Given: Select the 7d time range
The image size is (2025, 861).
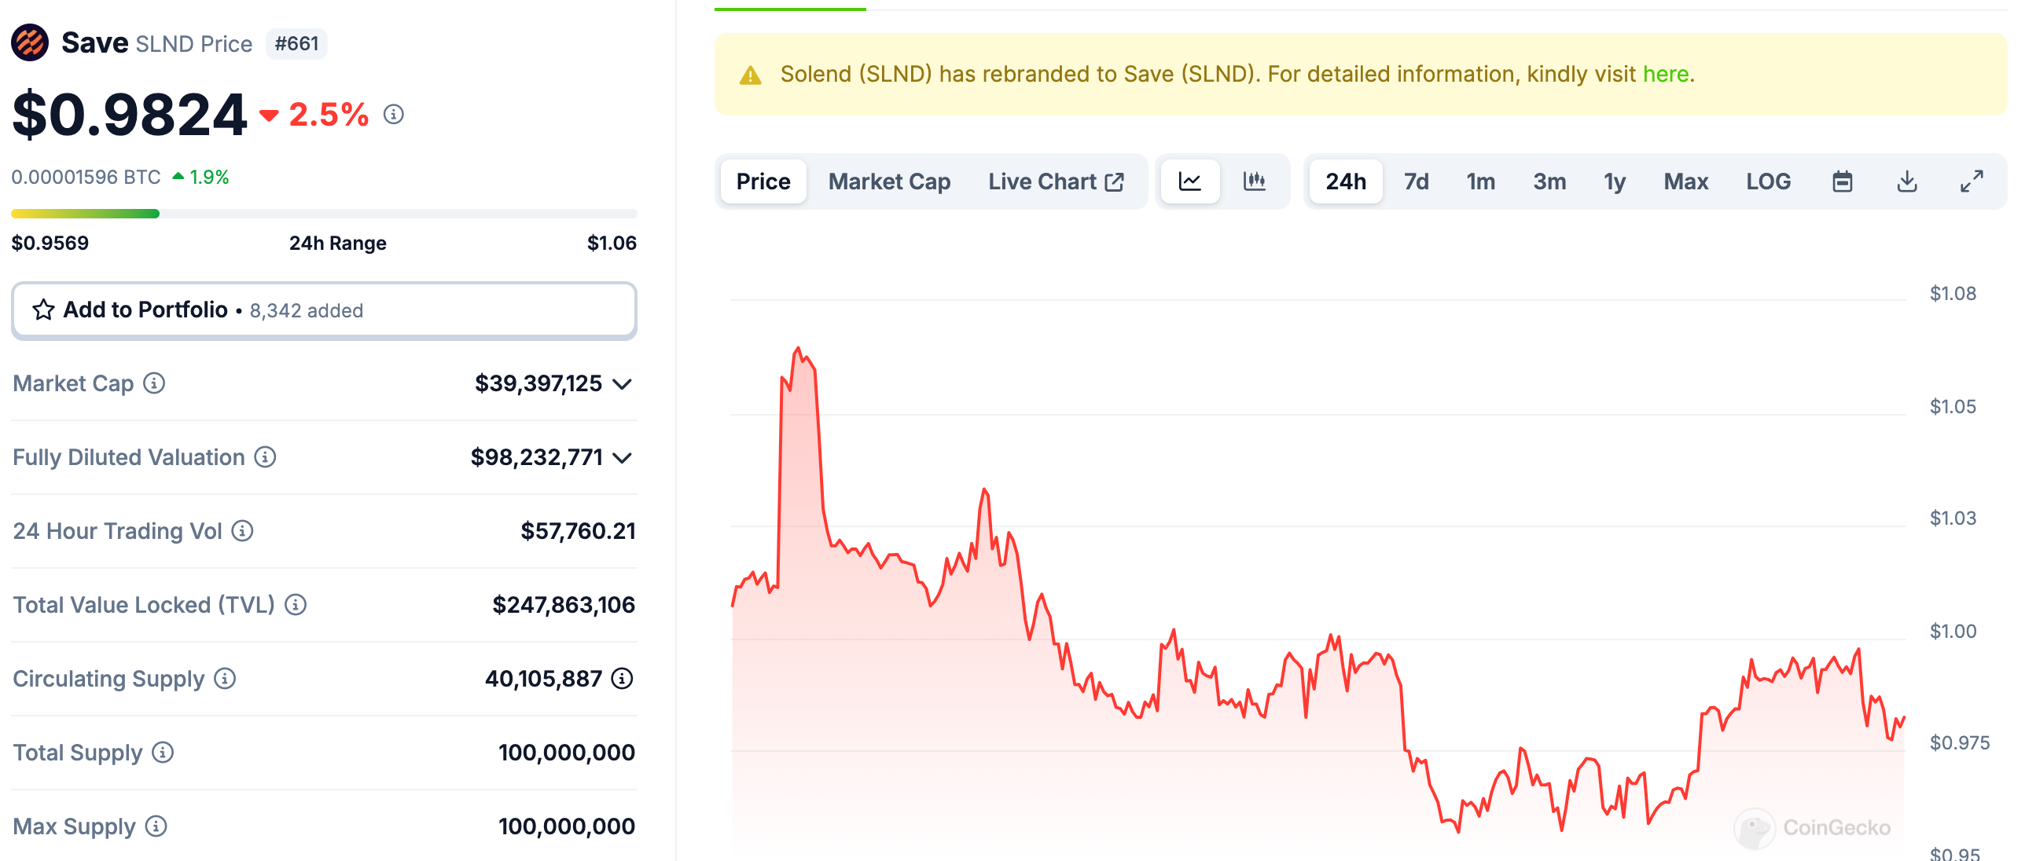Looking at the screenshot, I should point(1416,181).
